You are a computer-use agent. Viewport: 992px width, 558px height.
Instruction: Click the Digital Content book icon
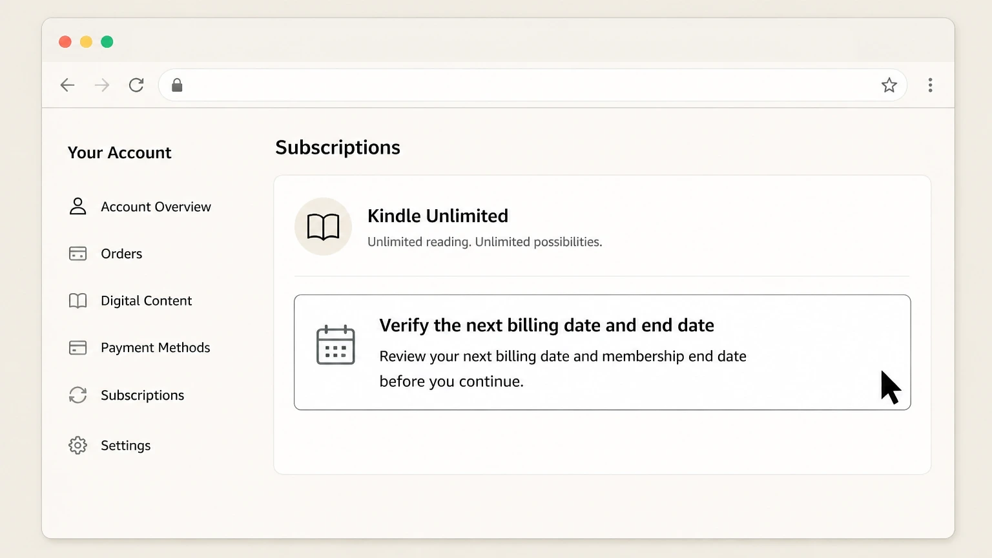[x=77, y=301]
